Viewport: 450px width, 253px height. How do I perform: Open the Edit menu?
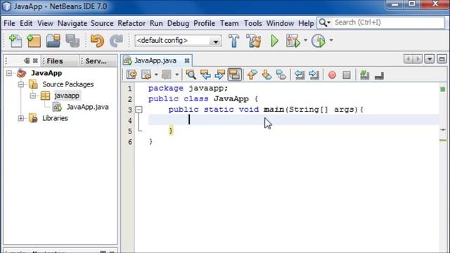click(x=26, y=23)
